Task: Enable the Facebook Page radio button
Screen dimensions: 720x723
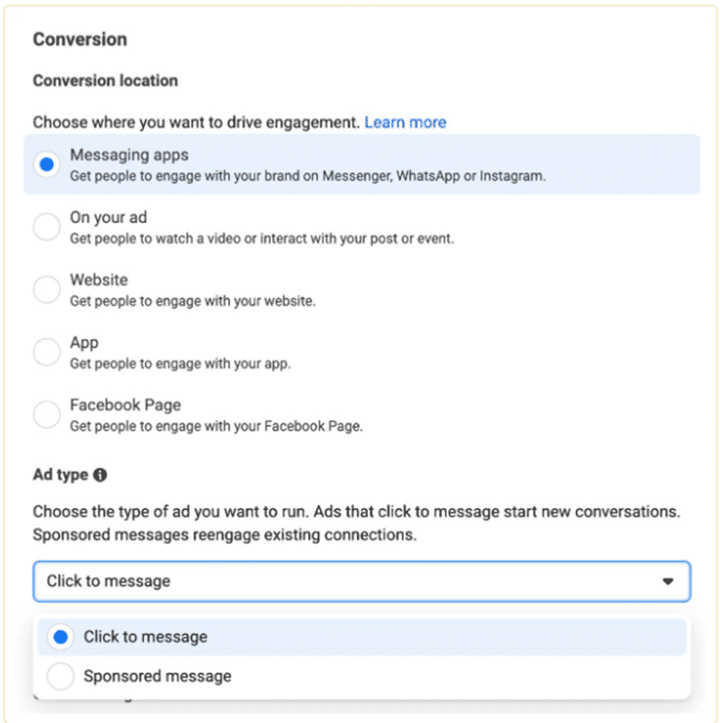Action: pos(47,413)
